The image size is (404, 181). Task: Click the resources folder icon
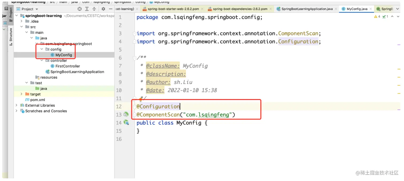(x=37, y=77)
